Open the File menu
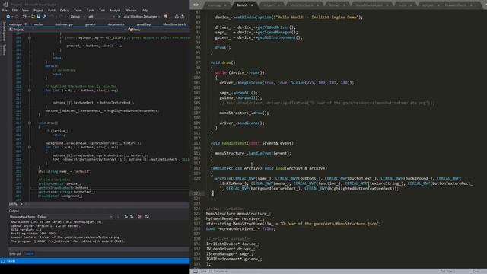Image resolution: width=487 pixels, height=274 pixels. click(5, 10)
